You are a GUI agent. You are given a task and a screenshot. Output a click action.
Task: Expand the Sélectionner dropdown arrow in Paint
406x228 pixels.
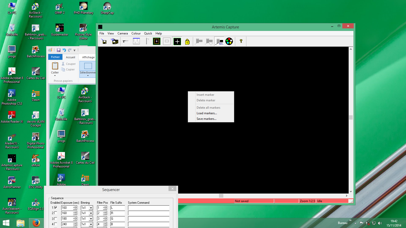tap(88, 75)
